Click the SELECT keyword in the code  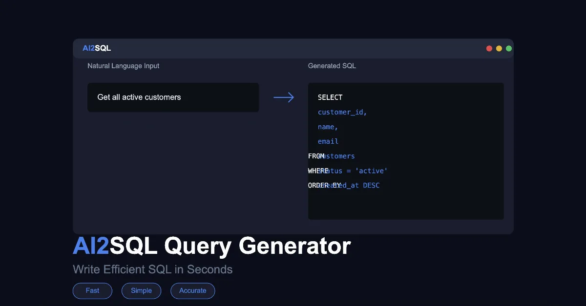[330, 97]
